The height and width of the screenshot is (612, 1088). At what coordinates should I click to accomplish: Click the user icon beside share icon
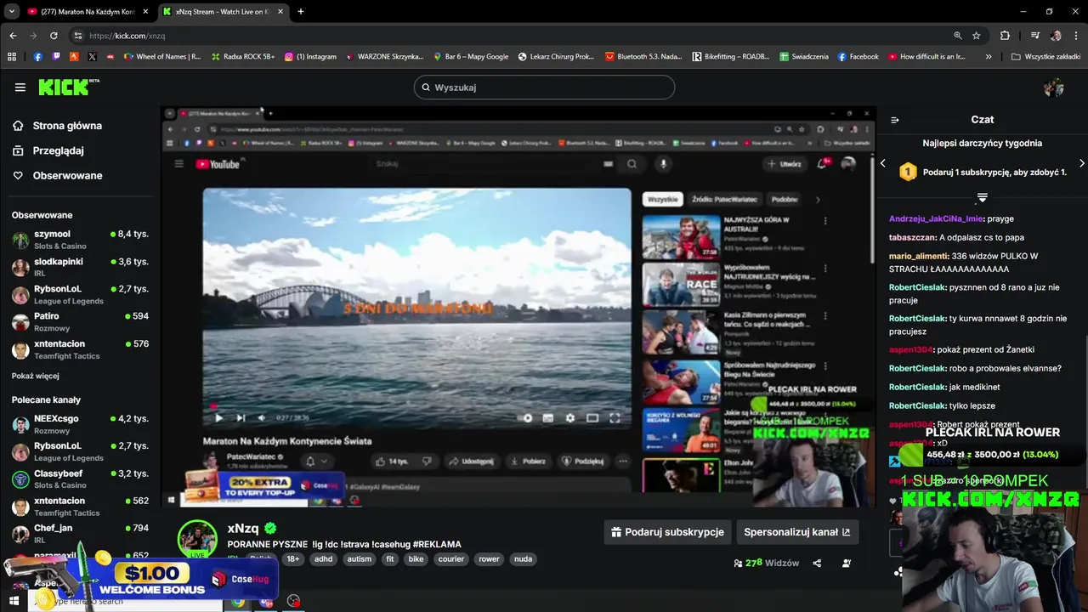(x=847, y=563)
